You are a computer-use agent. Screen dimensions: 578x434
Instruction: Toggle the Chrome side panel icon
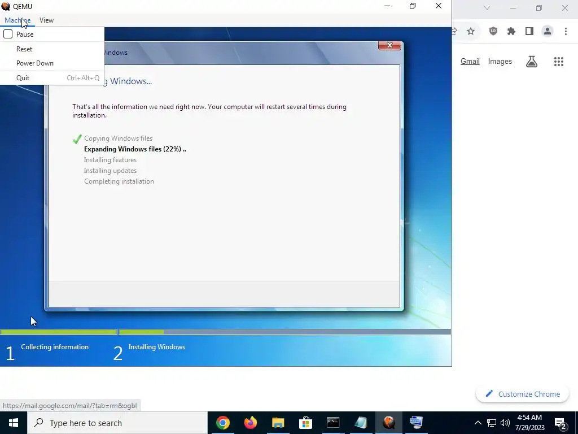pyautogui.click(x=529, y=32)
